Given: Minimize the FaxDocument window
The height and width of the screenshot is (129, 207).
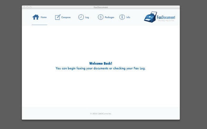Looking at the screenshot, I should click(x=27, y=7).
